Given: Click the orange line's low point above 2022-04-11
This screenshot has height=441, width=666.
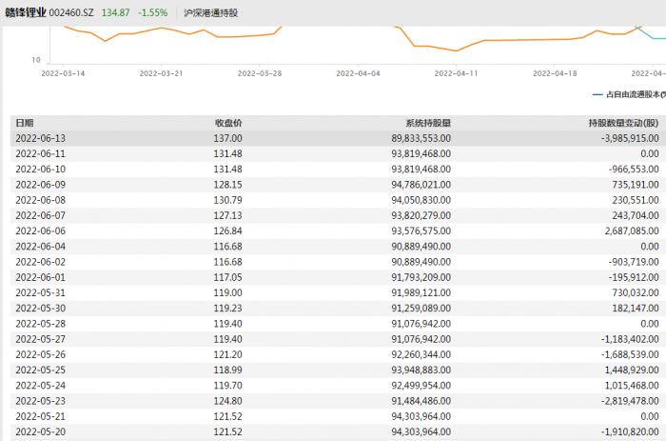Looking at the screenshot, I should coord(457,50).
